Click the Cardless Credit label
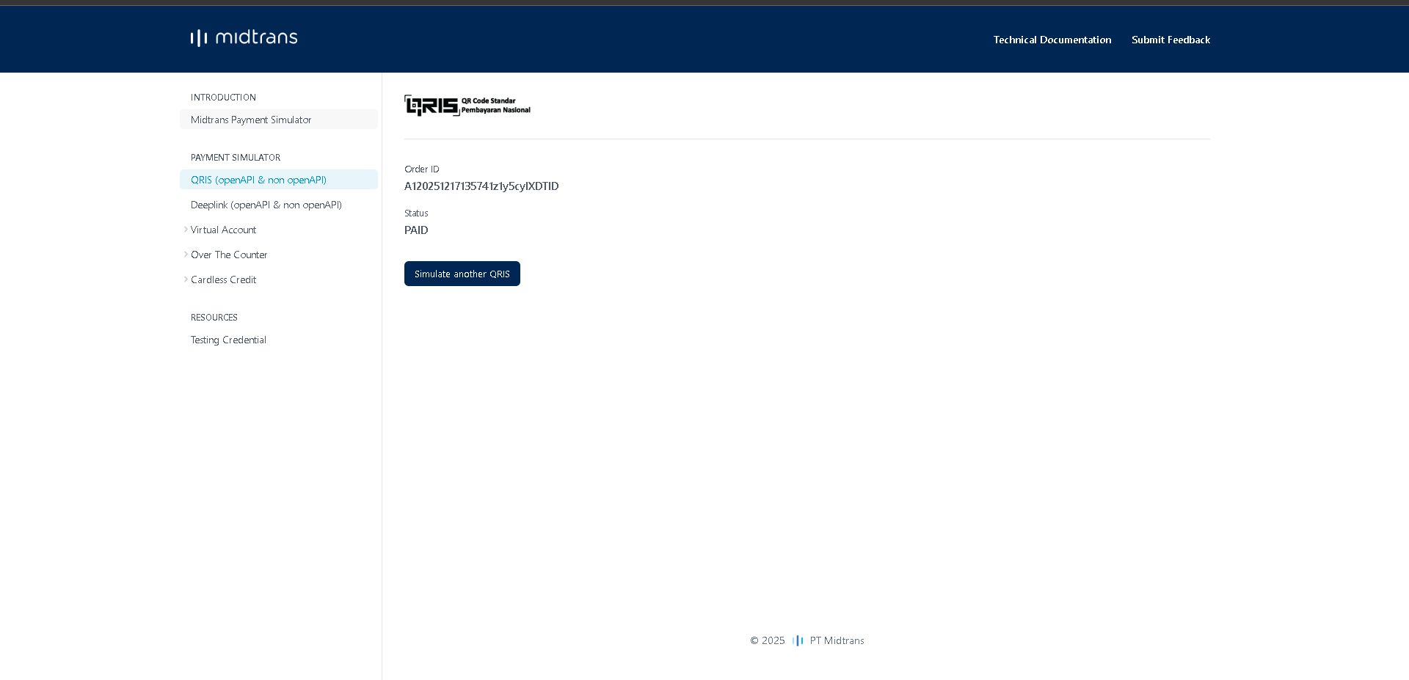This screenshot has height=680, width=1409. tap(223, 279)
